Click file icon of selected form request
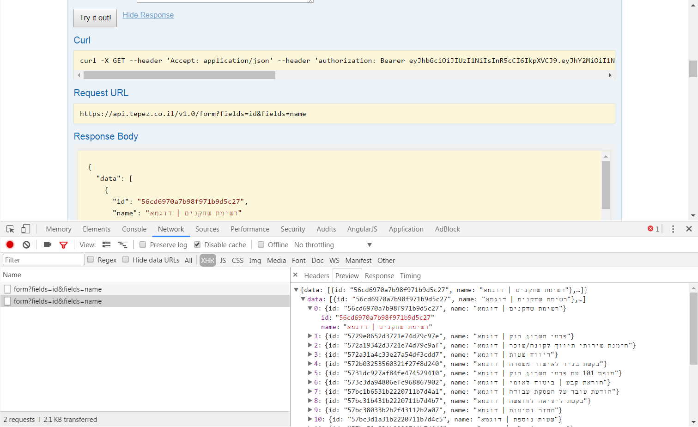The image size is (698, 427). pos(7,301)
